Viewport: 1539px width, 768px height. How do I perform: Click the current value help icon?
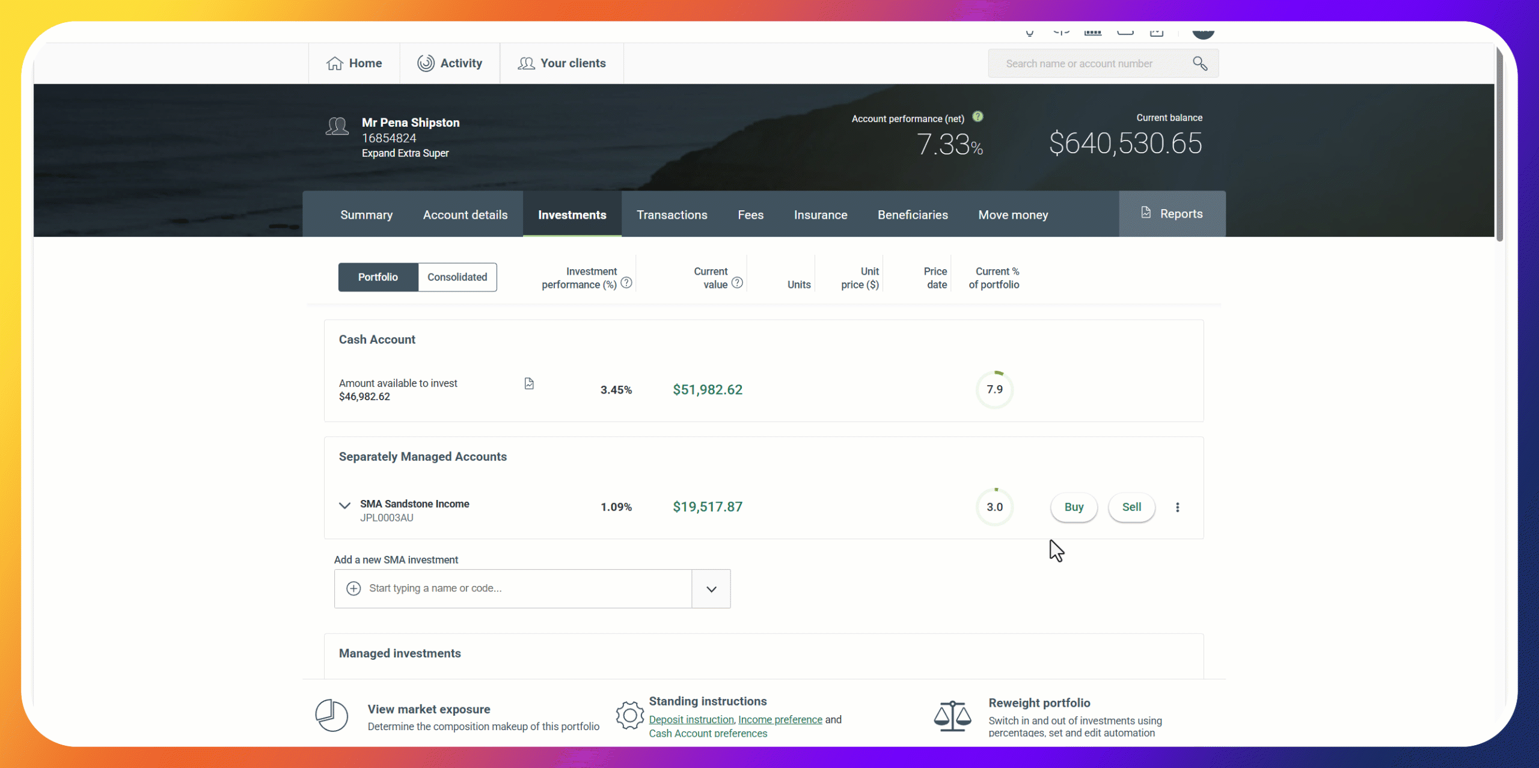click(737, 283)
